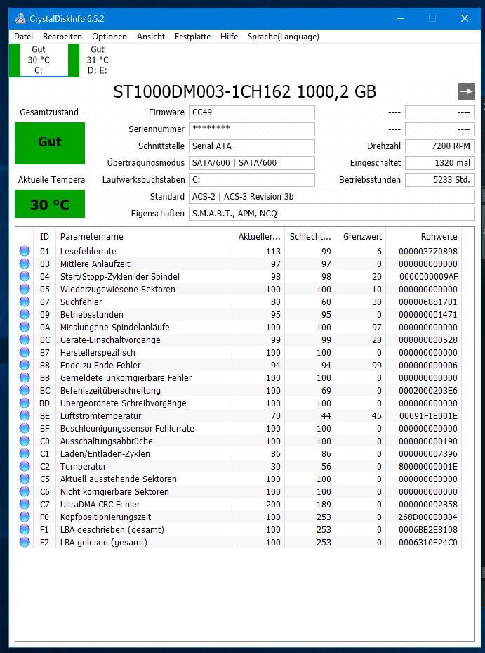Click the status orb for Mittlere Anlaufzeit

(25, 264)
